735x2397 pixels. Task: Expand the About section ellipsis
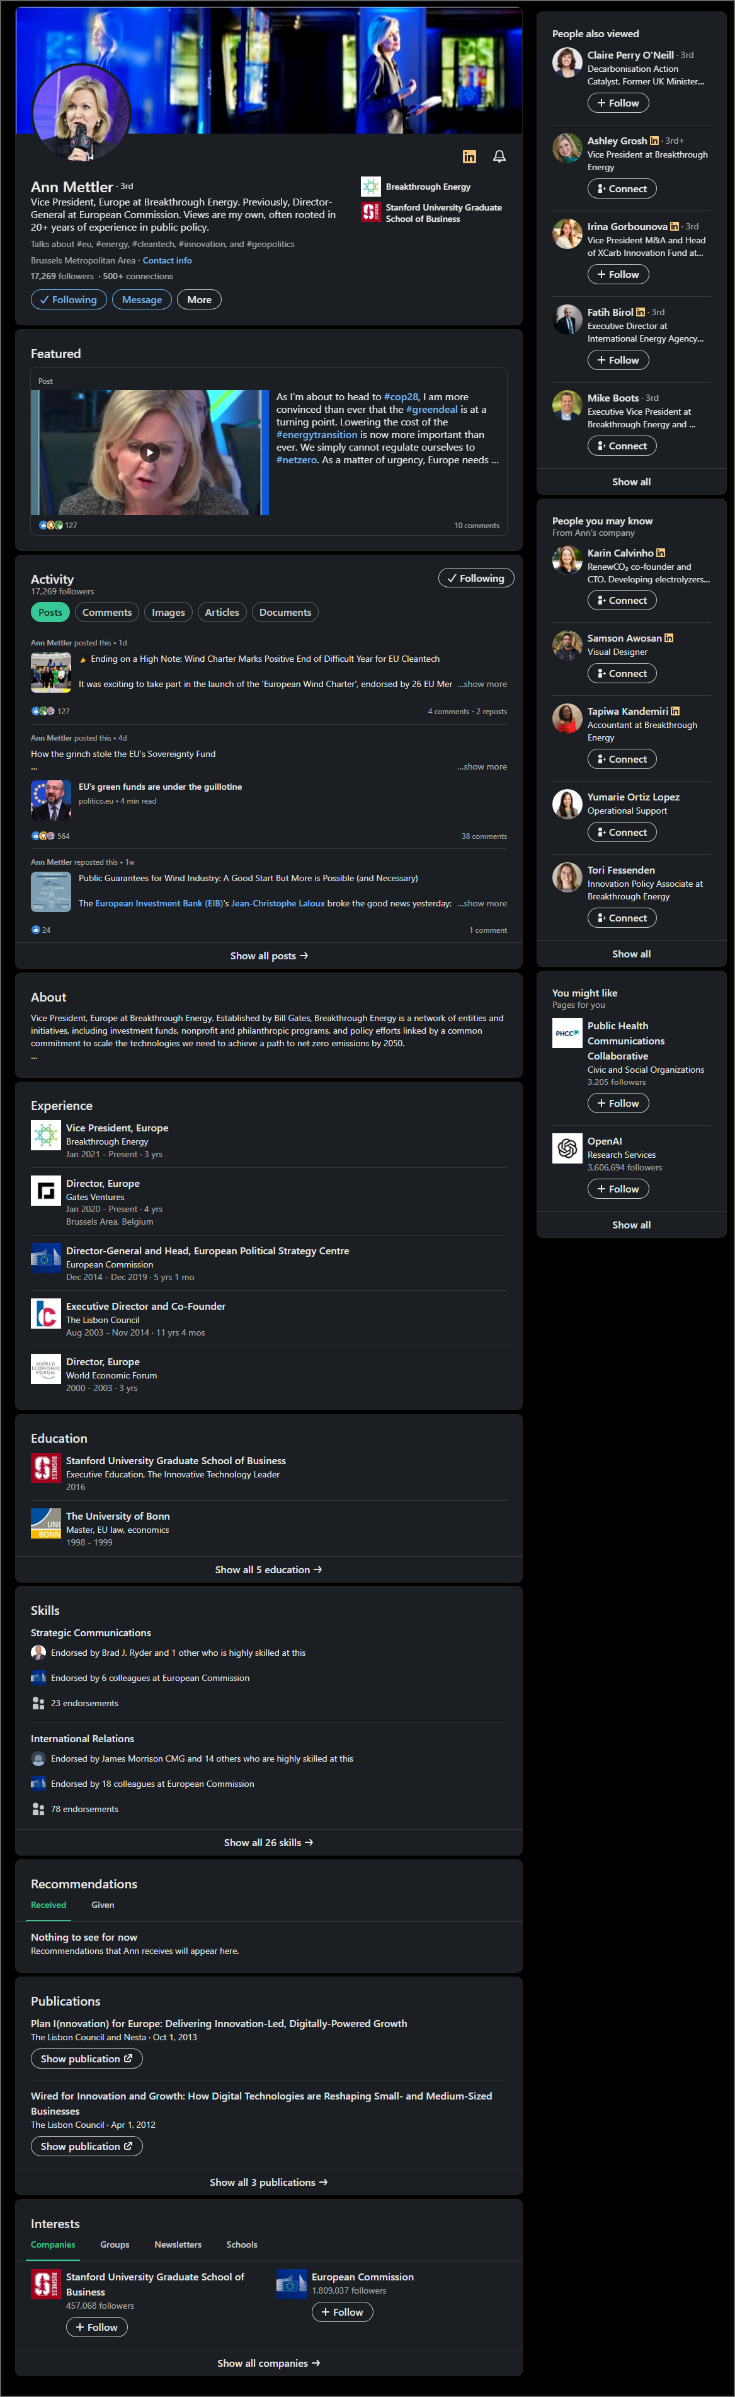click(35, 1056)
